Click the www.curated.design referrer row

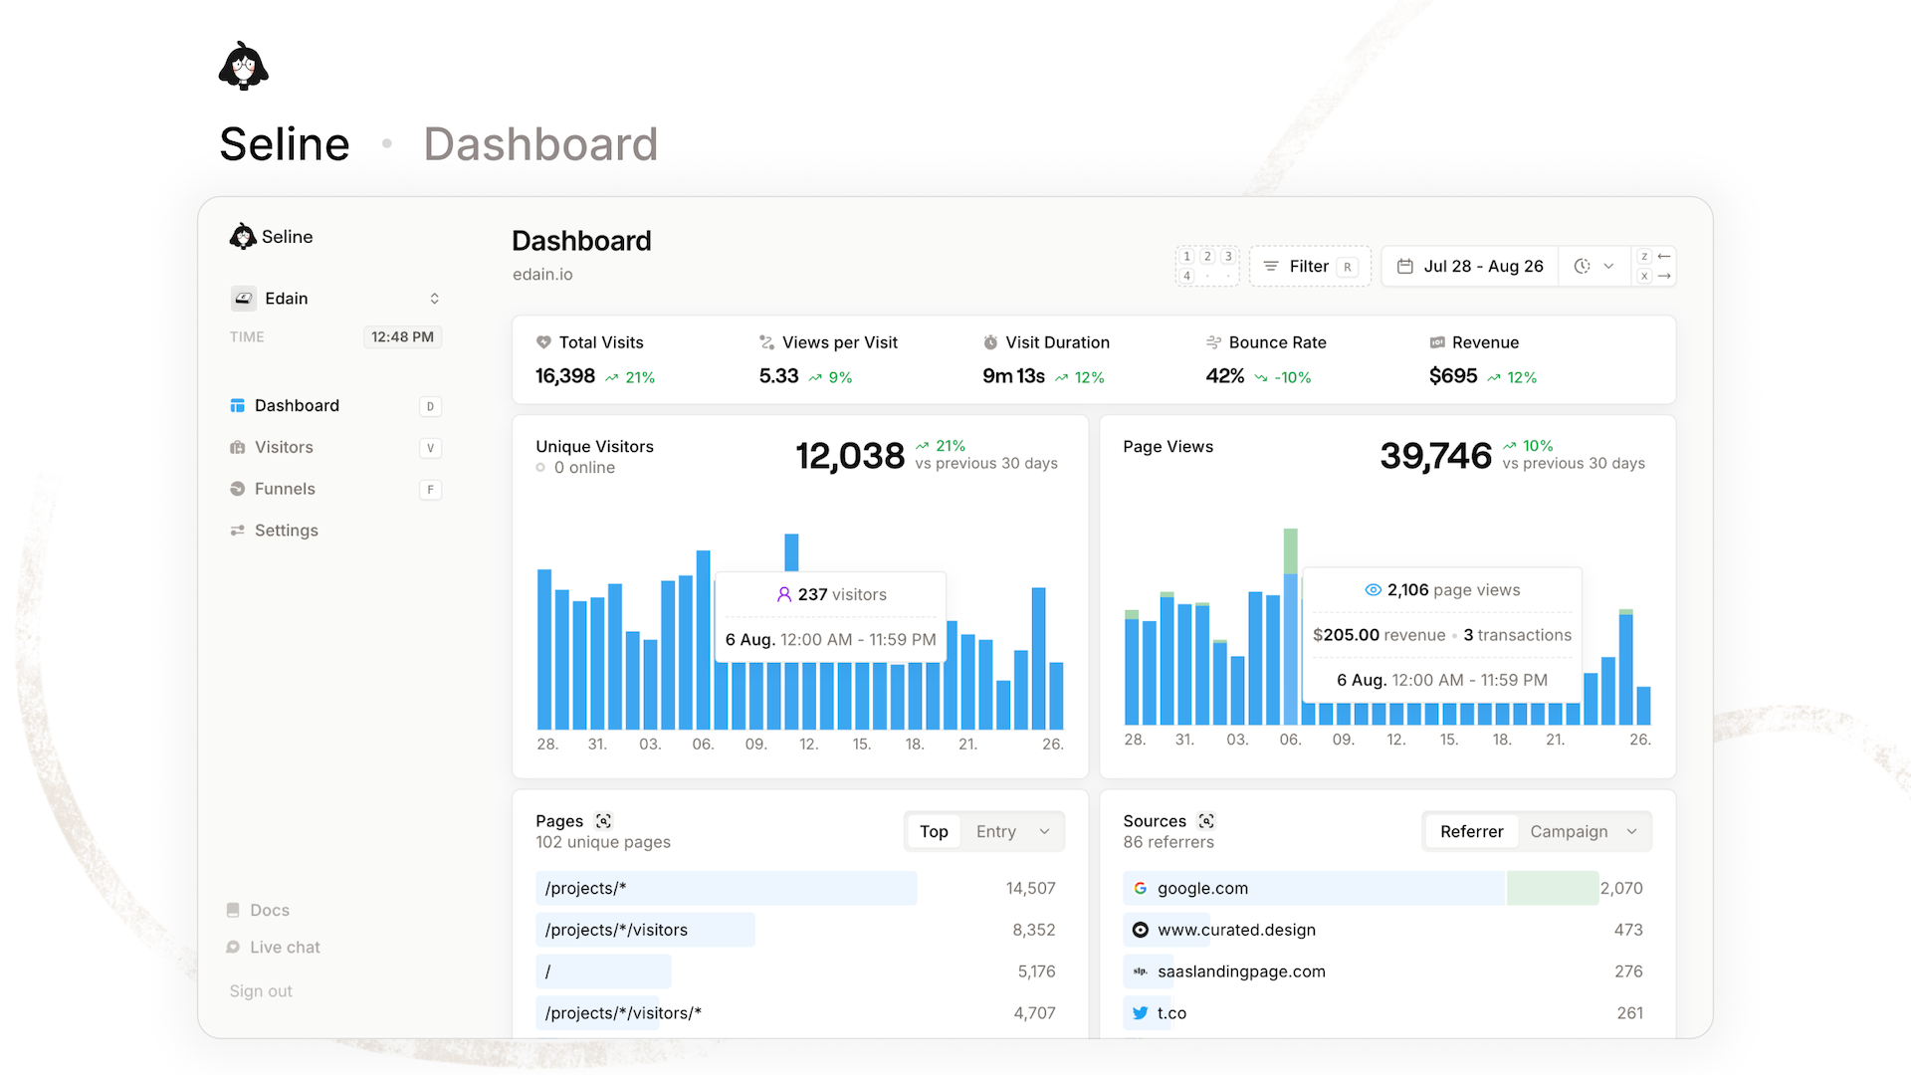click(x=1386, y=931)
